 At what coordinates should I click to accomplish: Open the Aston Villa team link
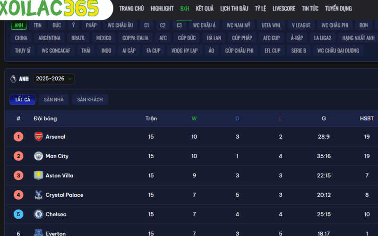(x=59, y=176)
